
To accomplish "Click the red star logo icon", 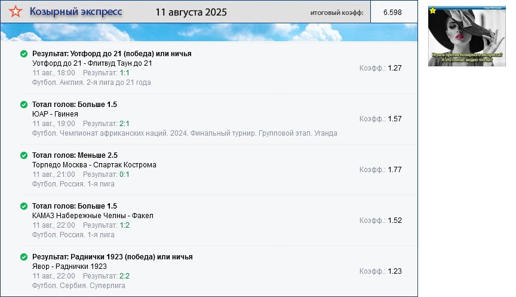I will 16,12.
